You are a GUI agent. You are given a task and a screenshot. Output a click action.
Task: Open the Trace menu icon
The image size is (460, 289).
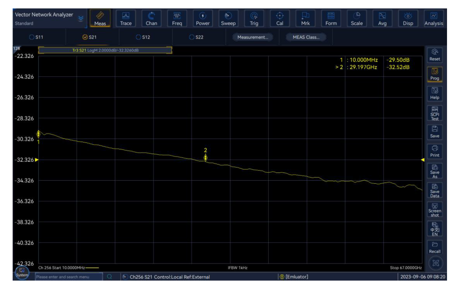click(126, 19)
